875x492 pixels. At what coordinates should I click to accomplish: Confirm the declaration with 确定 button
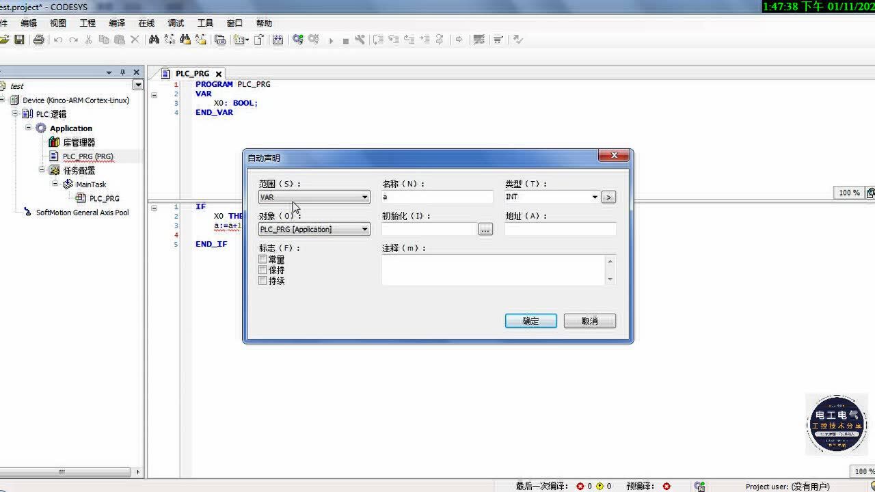[530, 320]
